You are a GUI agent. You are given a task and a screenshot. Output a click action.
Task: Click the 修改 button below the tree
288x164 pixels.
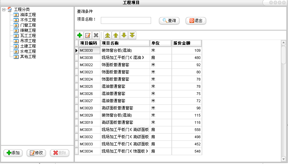[36, 153]
